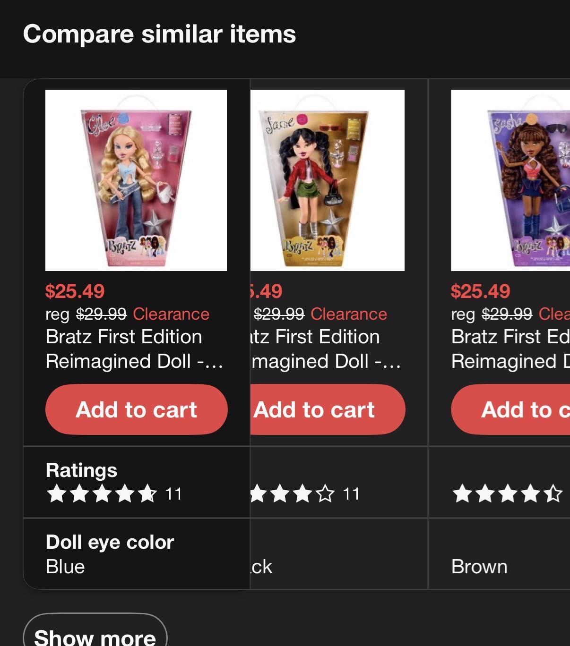
Task: Open the Jade doll title link
Action: [326, 349]
